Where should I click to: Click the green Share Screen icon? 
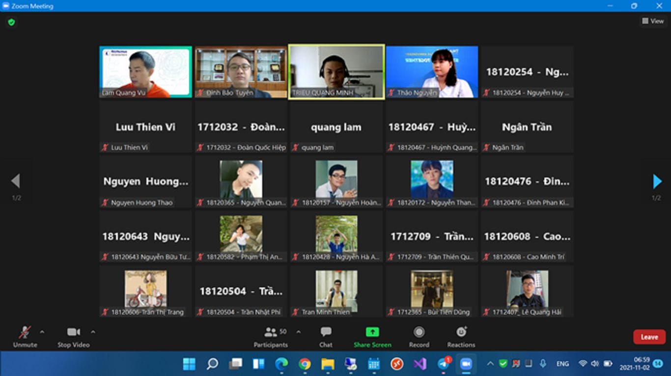(x=372, y=332)
